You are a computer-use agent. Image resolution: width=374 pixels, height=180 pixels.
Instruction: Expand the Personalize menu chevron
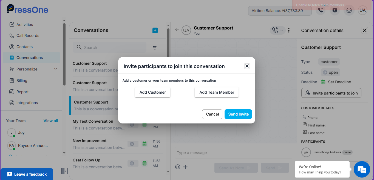pyautogui.click(x=56, y=69)
